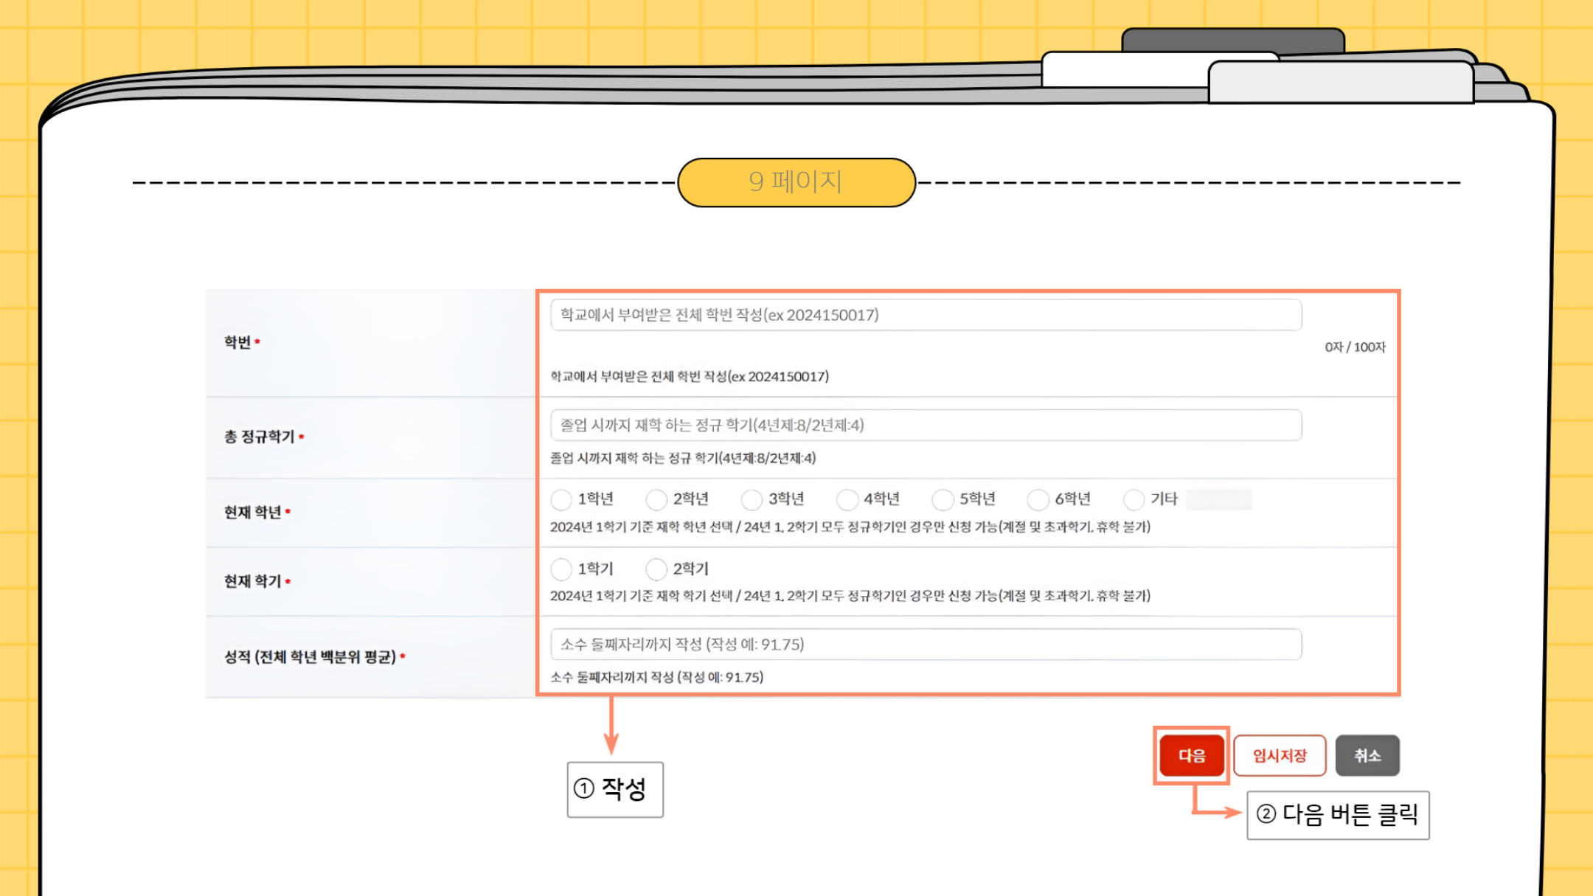Viewport: 1593px width, 896px height.
Task: Choose the 2학기 semester option
Action: (x=656, y=569)
